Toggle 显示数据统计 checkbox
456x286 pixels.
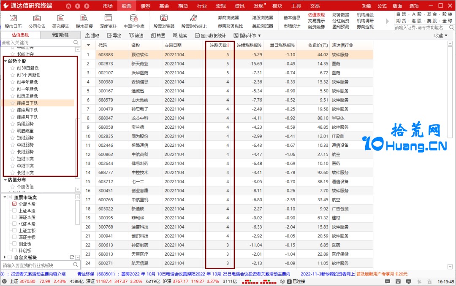coord(197,35)
